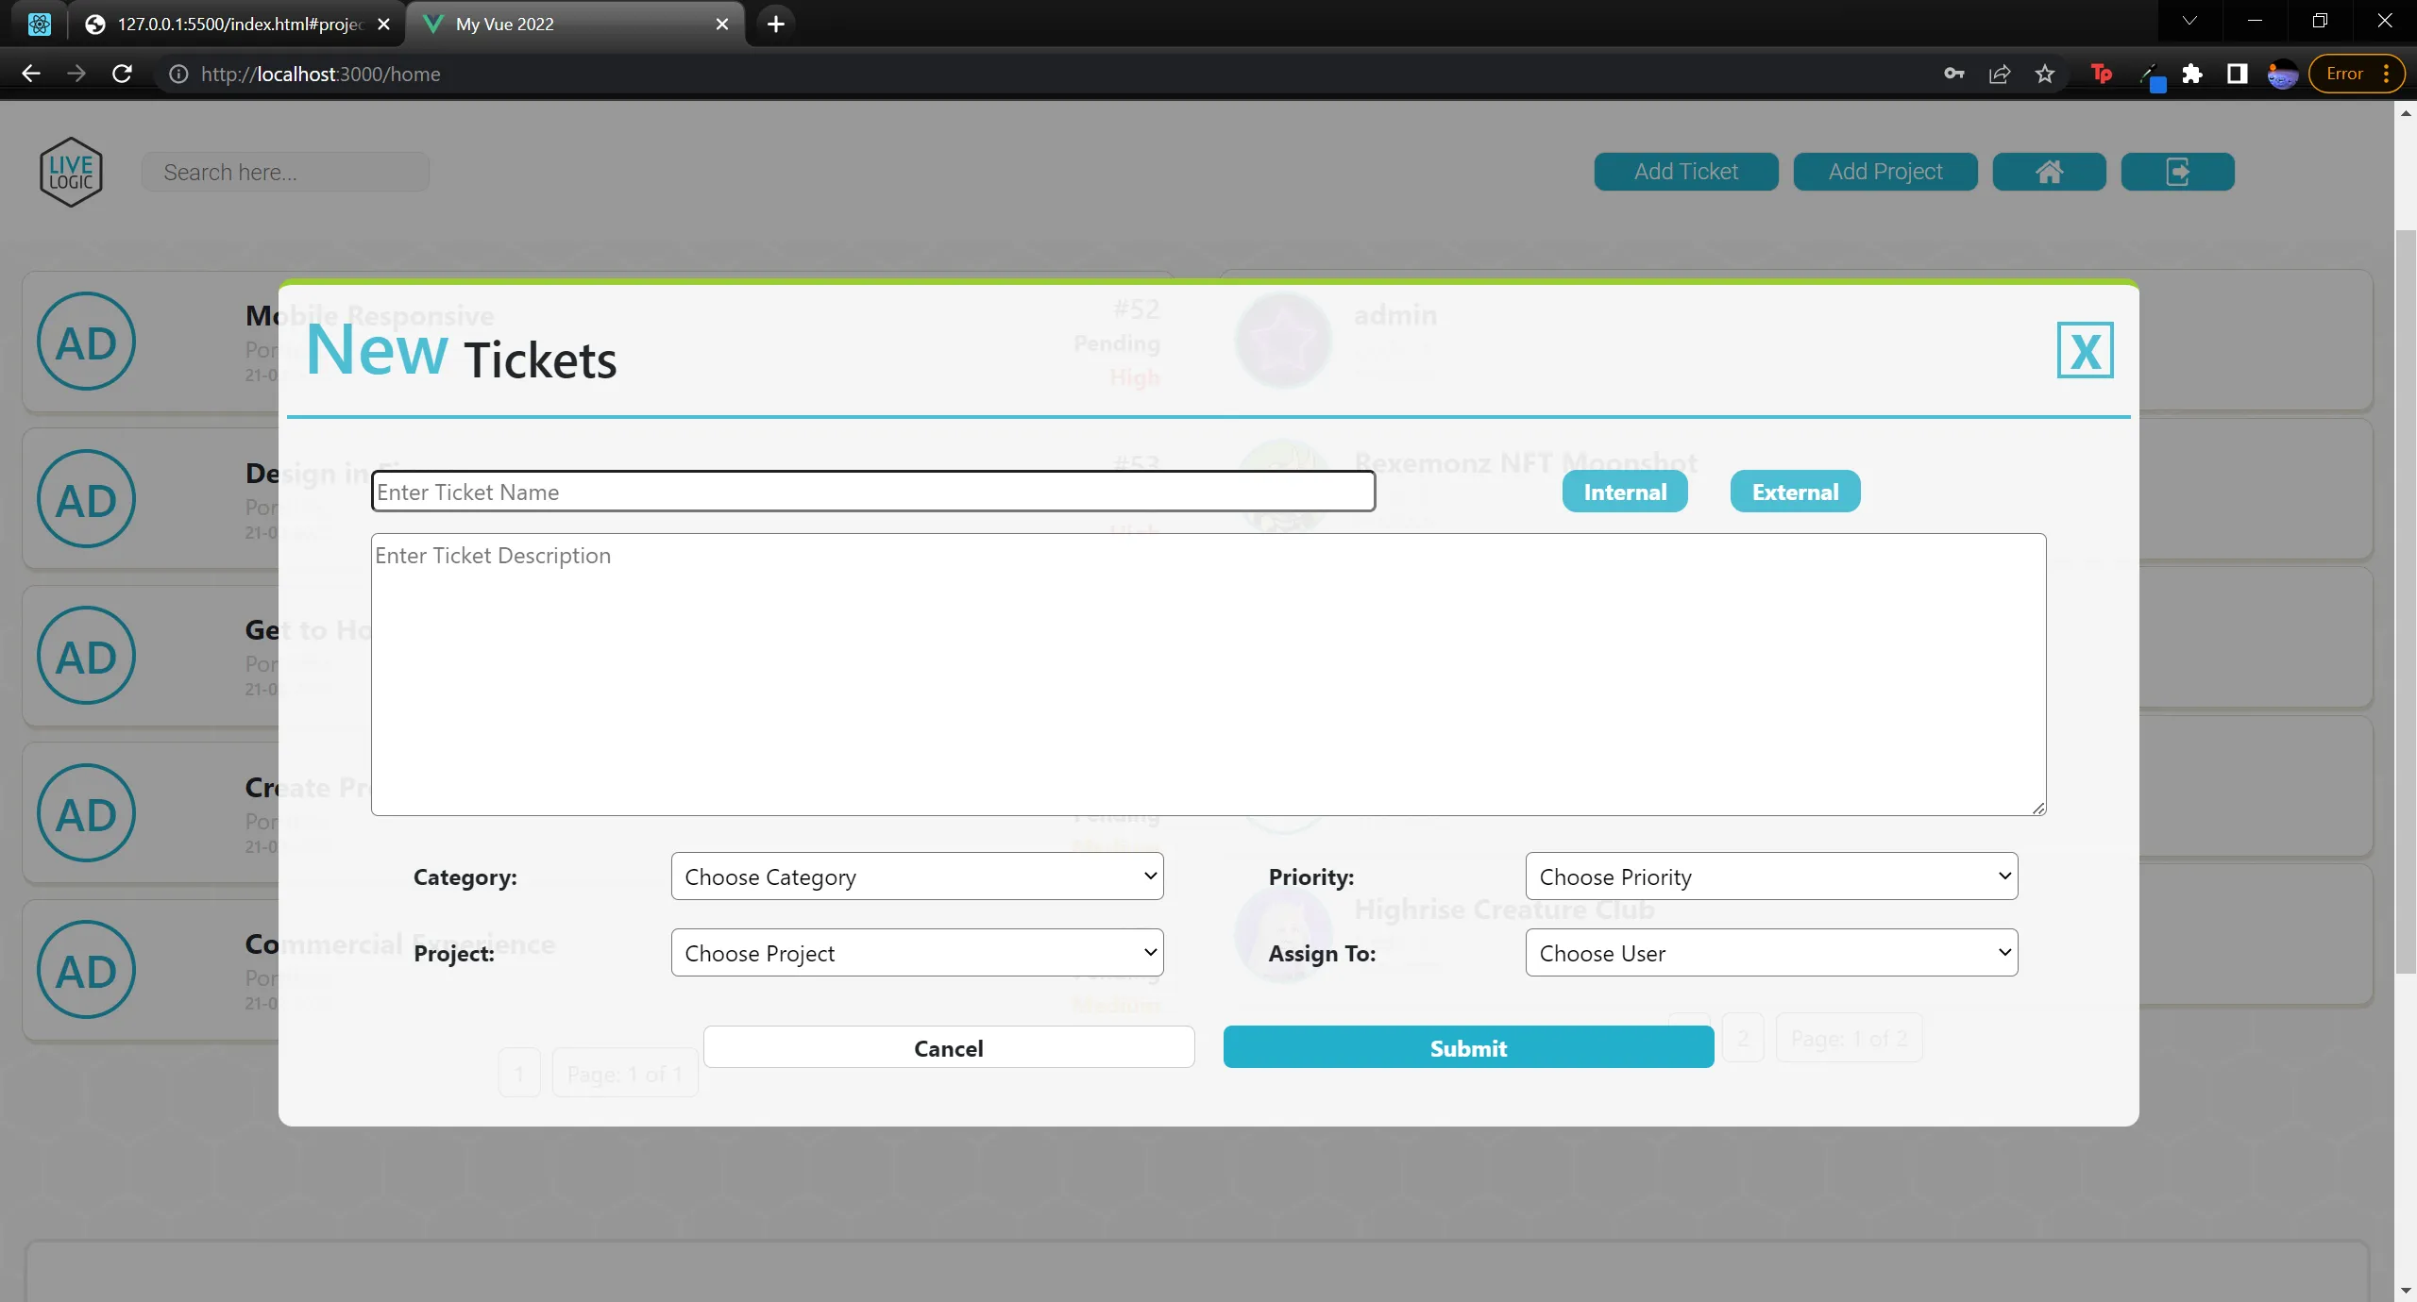Image resolution: width=2417 pixels, height=1302 pixels.
Task: Click the Extensions puzzle icon
Action: [x=2192, y=74]
